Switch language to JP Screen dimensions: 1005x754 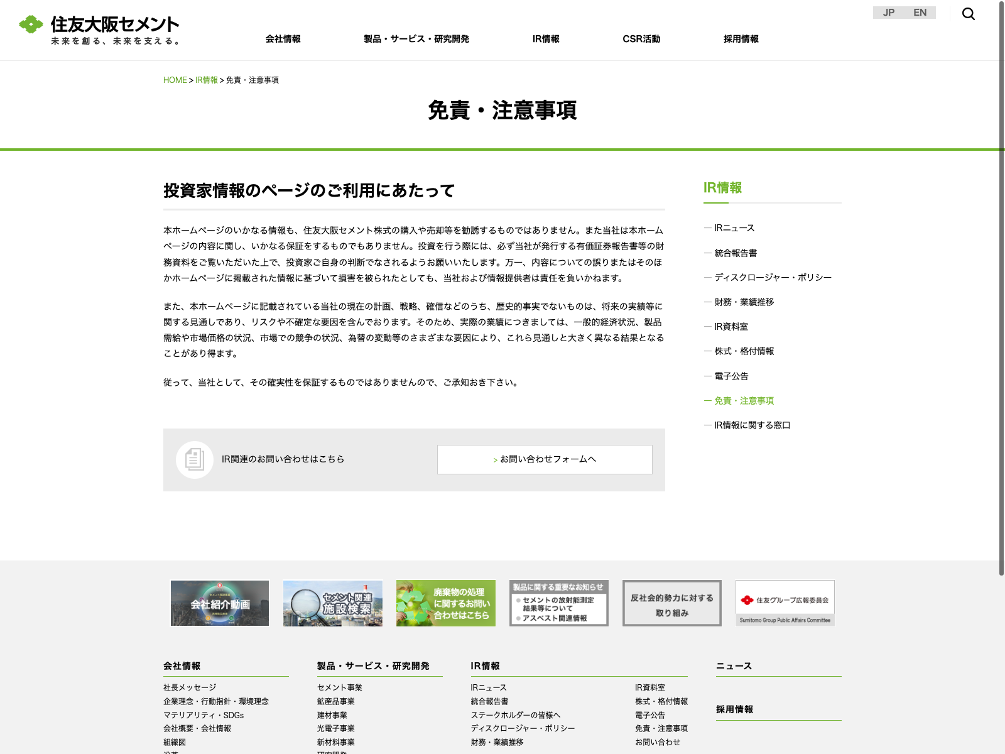tap(888, 13)
